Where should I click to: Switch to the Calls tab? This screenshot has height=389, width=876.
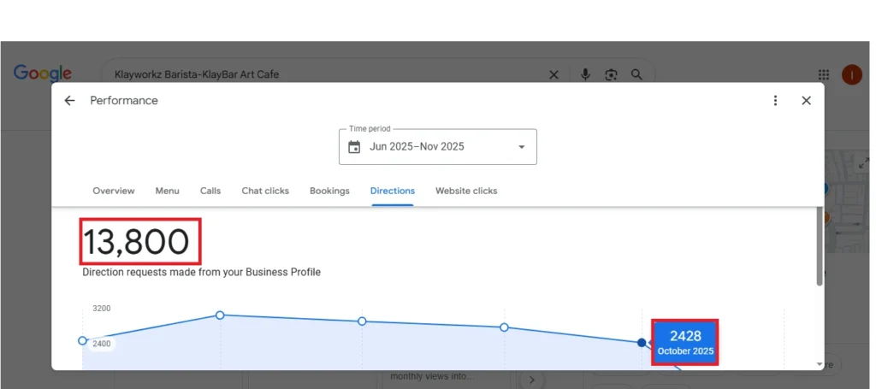(x=210, y=191)
